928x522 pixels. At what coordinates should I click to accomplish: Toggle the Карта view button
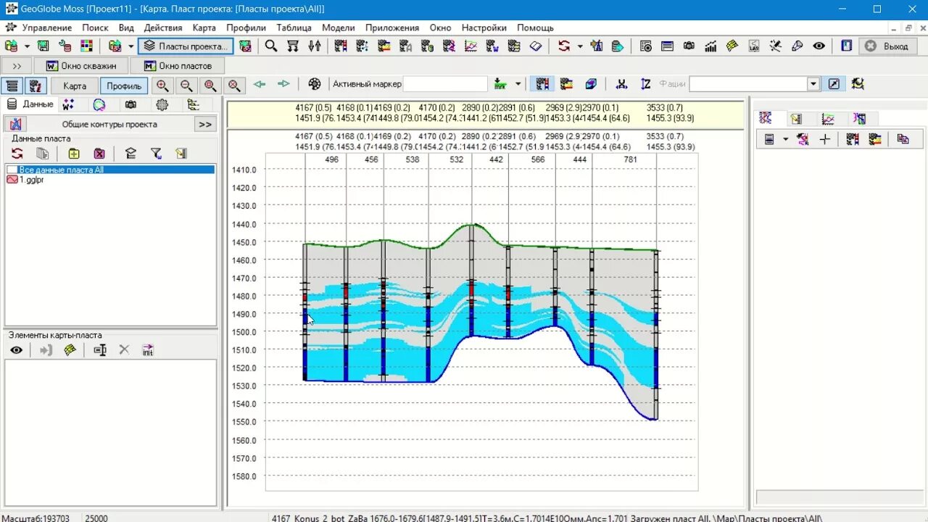75,86
